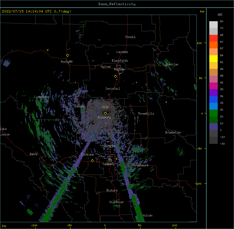Select the dark gray -10 dBZ legend color
Screen dimensions: 234x229
click(213, 140)
